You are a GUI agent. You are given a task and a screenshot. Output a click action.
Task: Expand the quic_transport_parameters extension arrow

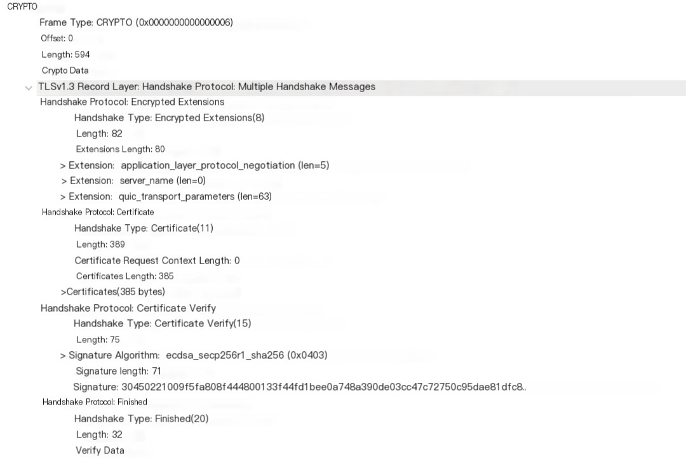pos(63,197)
